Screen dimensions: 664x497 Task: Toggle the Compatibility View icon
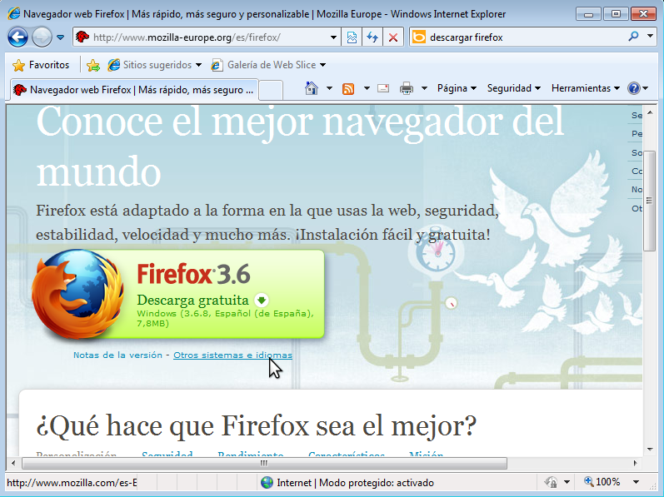pyautogui.click(x=352, y=37)
